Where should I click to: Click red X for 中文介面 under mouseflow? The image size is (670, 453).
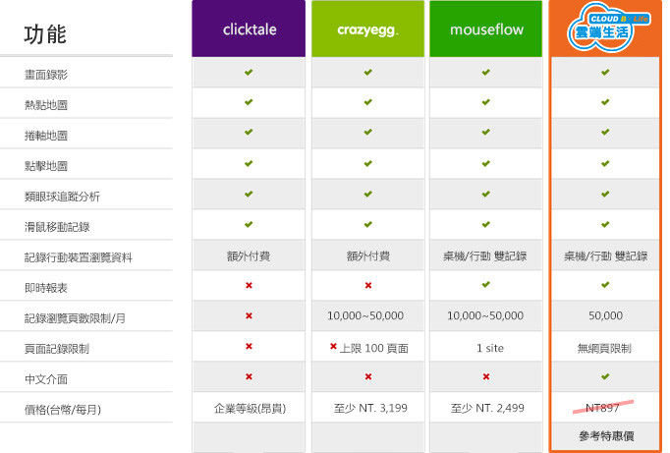486,376
